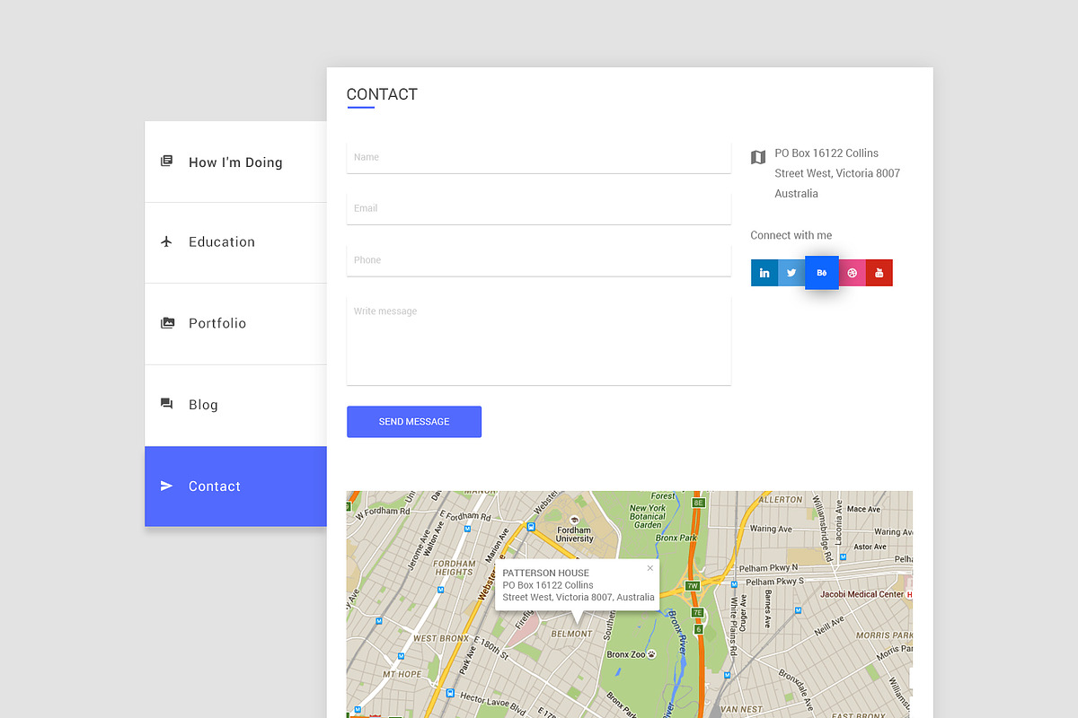Focus the Email input field
This screenshot has width=1078, height=718.
pos(539,208)
